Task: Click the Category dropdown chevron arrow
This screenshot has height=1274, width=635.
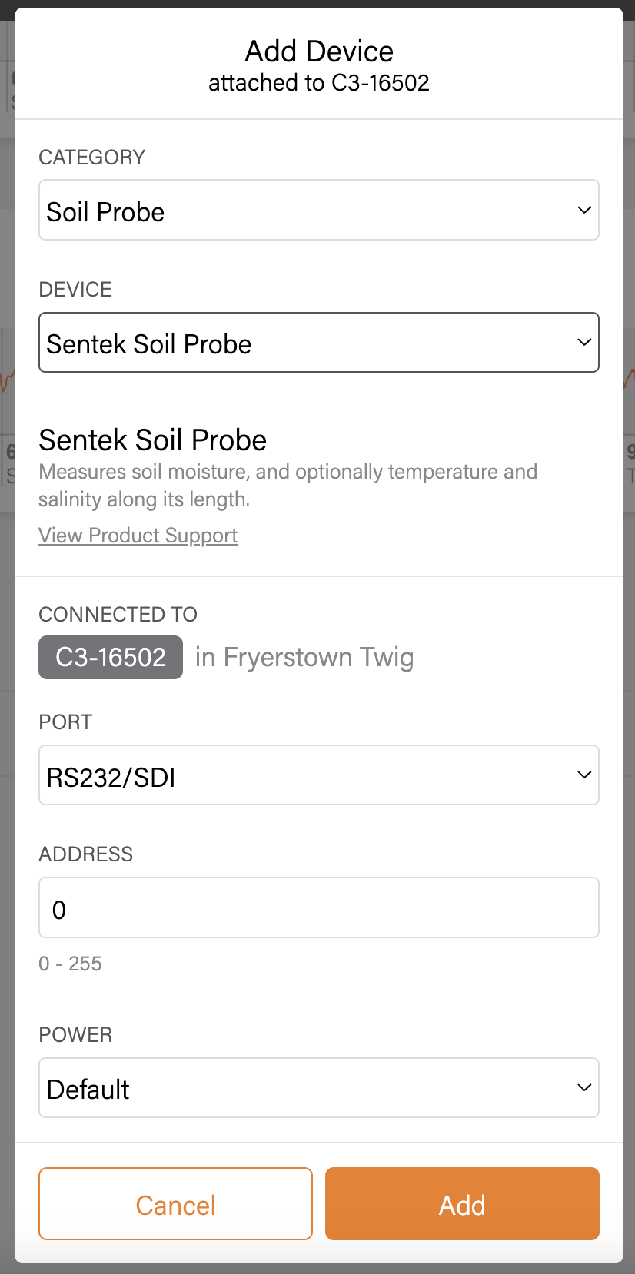Action: [x=584, y=211]
